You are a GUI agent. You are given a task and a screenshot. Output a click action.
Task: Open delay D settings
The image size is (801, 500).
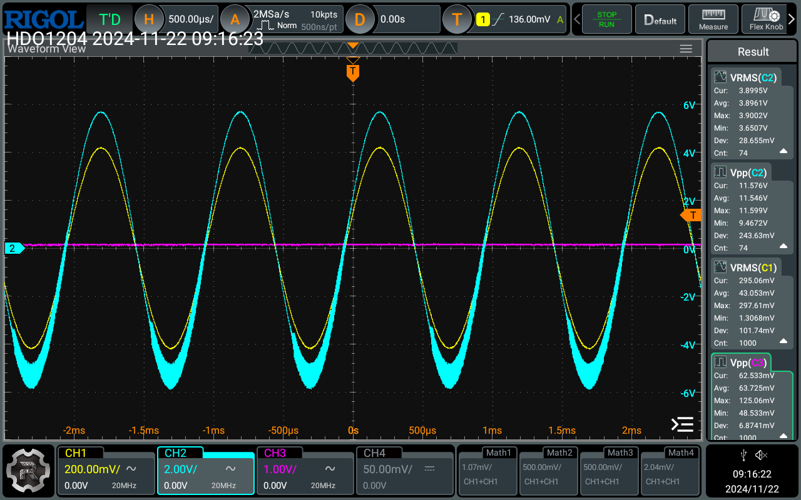coord(359,19)
